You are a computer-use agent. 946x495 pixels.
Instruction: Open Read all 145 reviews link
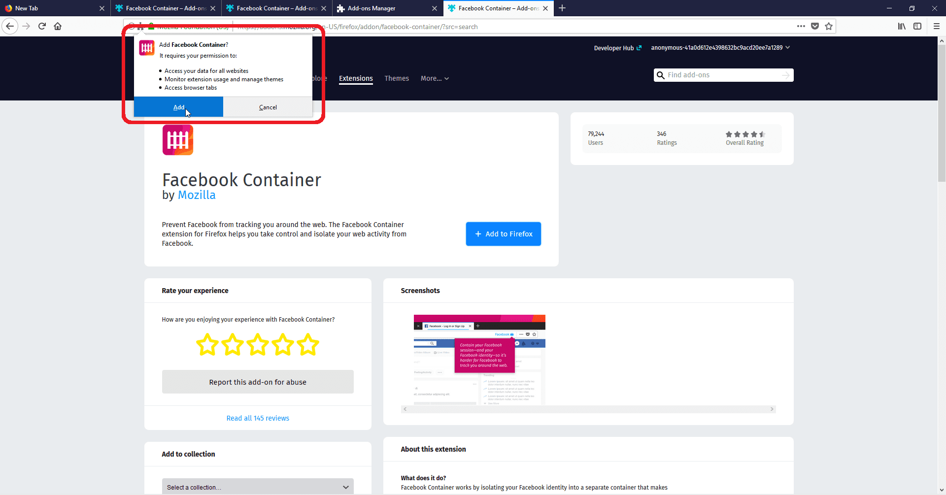click(x=258, y=418)
